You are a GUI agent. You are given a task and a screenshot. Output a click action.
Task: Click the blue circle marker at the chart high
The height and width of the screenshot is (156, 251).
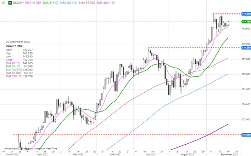point(213,14)
